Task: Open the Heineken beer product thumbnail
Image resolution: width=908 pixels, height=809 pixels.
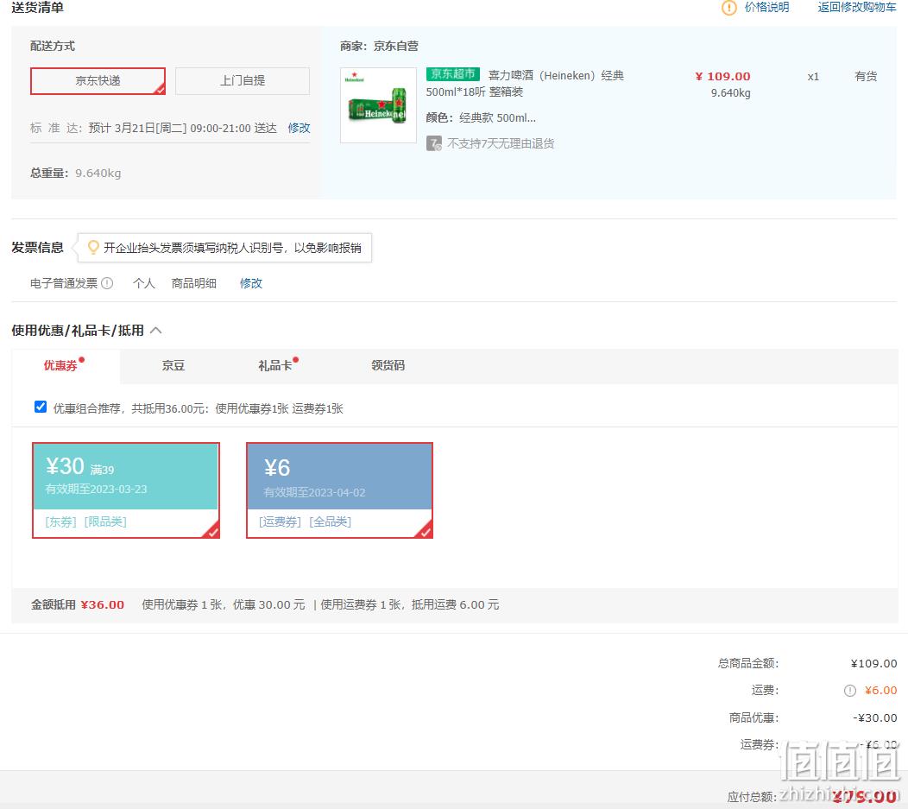Action: (x=378, y=105)
